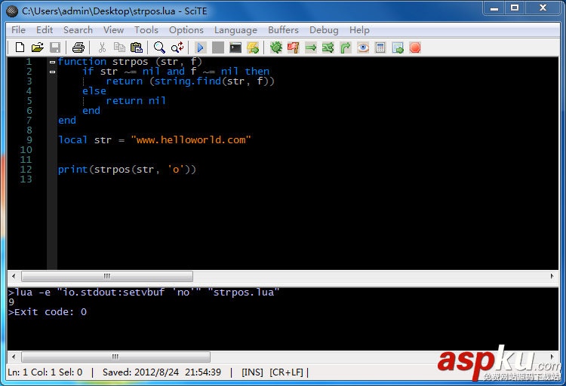
Task: Open the Tools menu
Action: coord(146,30)
